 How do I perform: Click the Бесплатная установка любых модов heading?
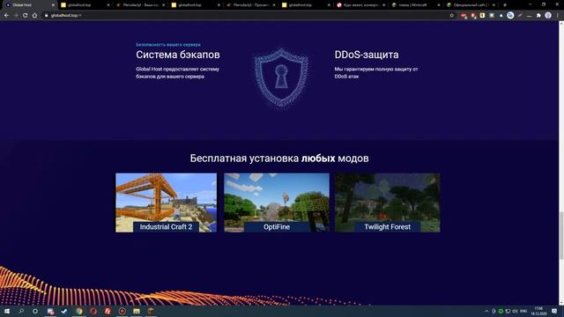279,158
